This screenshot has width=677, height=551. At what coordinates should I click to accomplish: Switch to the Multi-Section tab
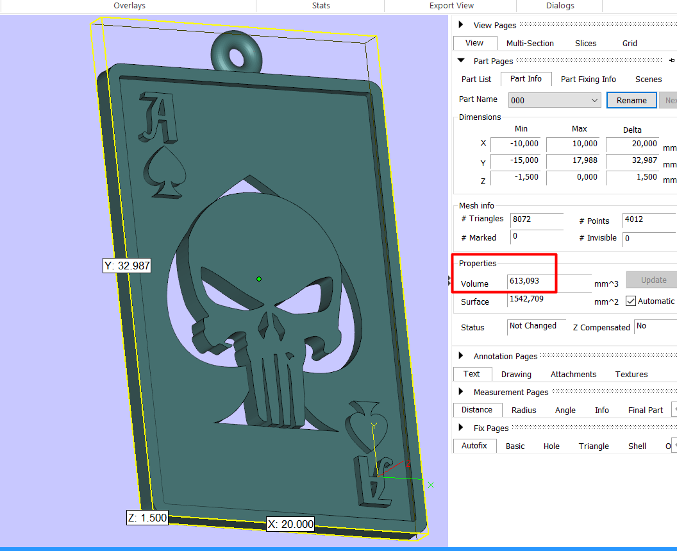pos(530,43)
